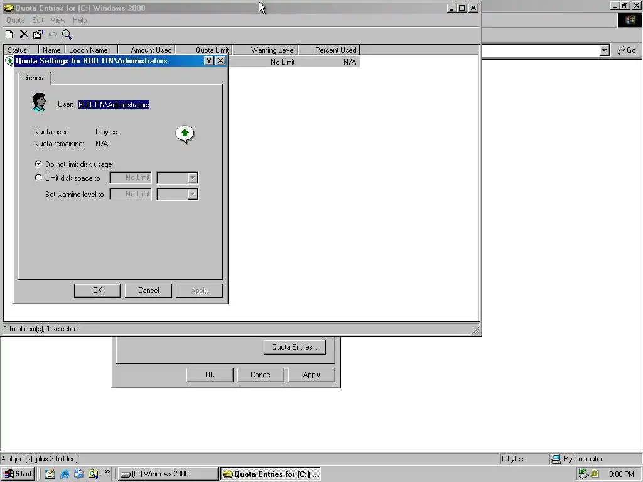The image size is (643, 482).
Task: Click the Go button
Action: coord(627,50)
